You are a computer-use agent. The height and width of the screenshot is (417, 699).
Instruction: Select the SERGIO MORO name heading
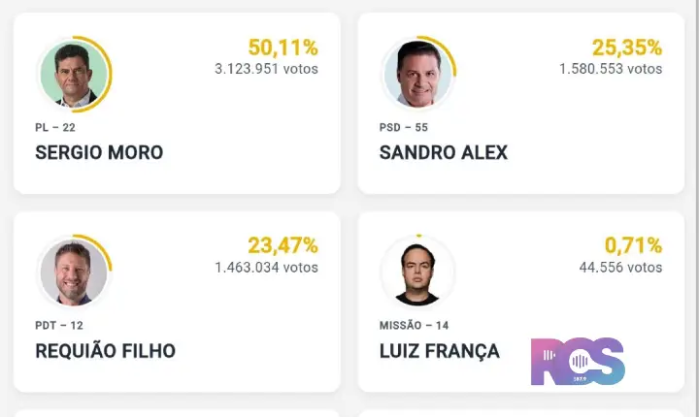(x=99, y=153)
